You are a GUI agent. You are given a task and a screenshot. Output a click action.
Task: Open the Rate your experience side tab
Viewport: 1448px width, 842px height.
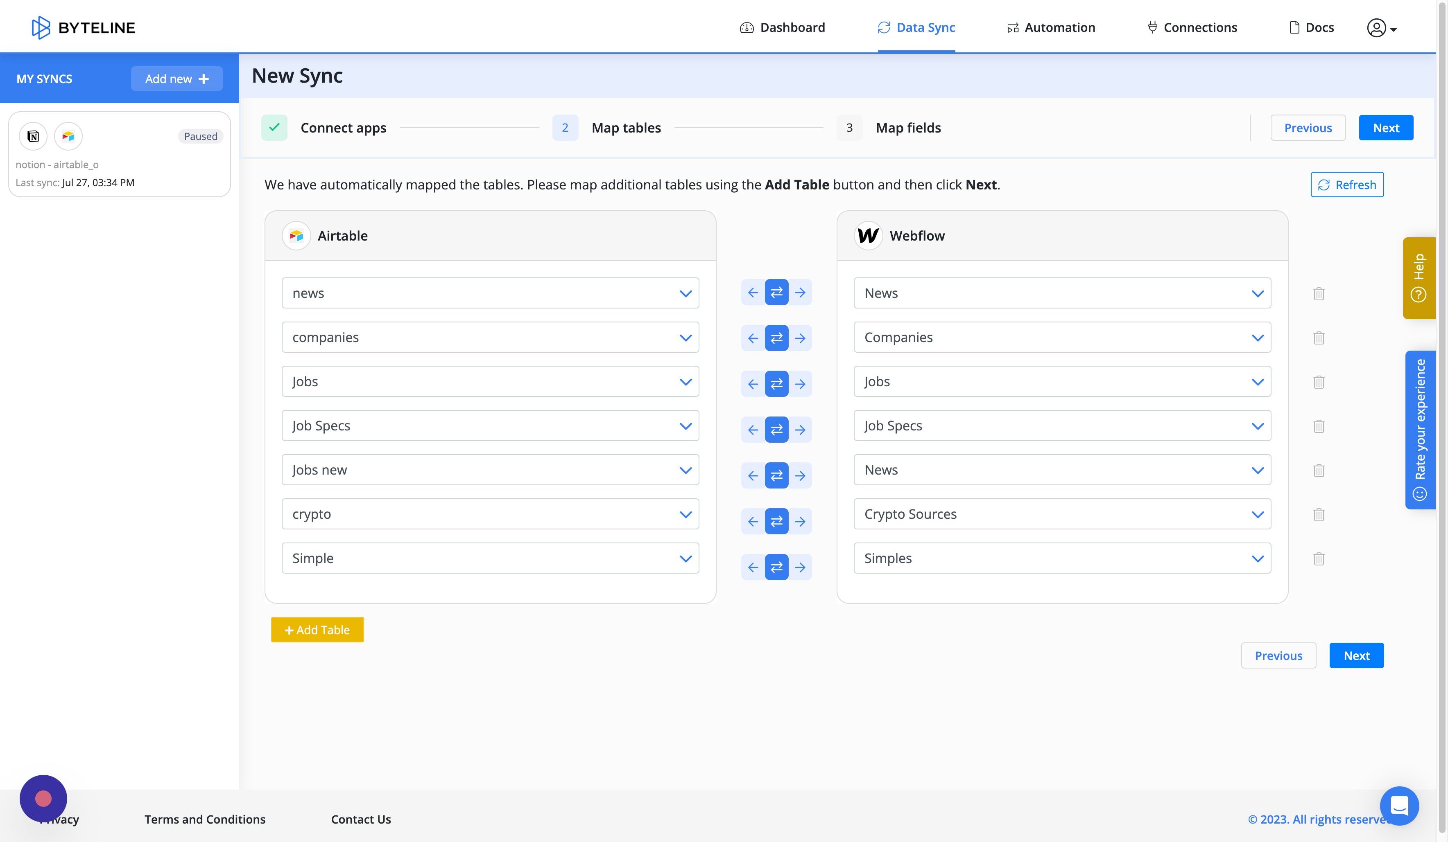pyautogui.click(x=1420, y=430)
